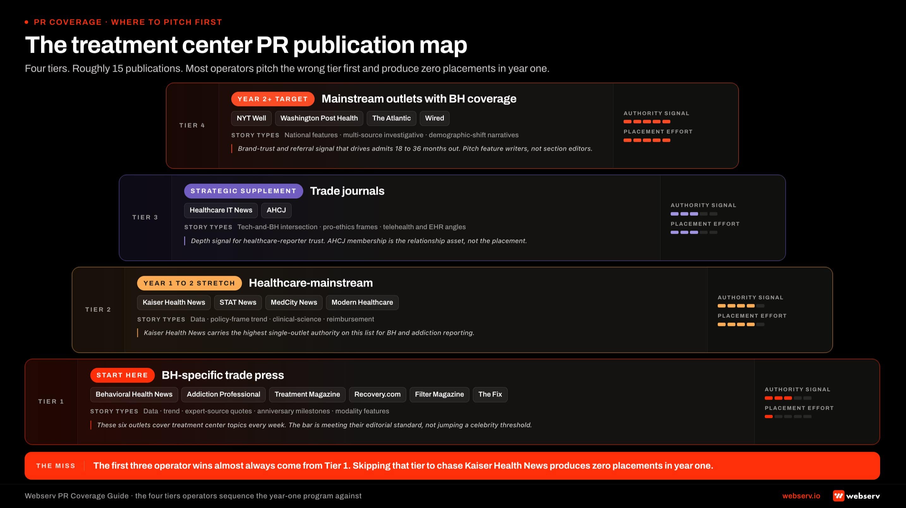Select the Addiction Professional chip
The width and height of the screenshot is (906, 508).
coord(223,394)
